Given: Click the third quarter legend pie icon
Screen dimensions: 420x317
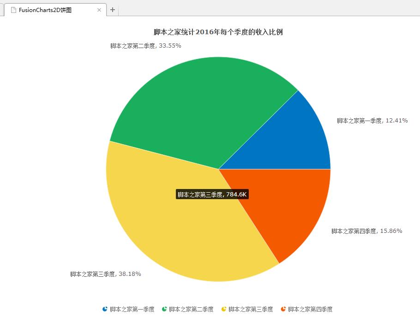Looking at the screenshot, I should 224,309.
